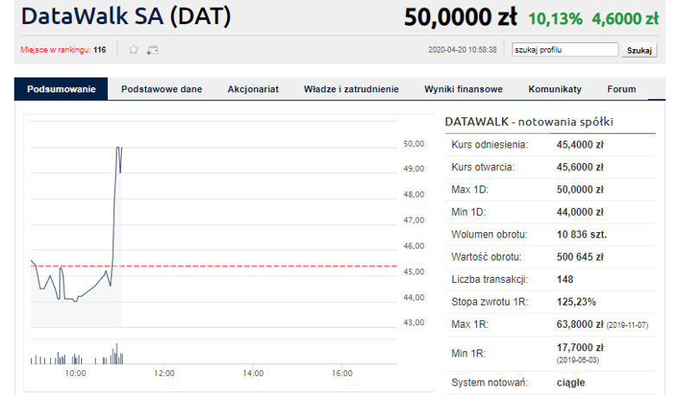Click 'DATAWALK - notowania spółki' heading
679x396 pixels.
coord(529,122)
